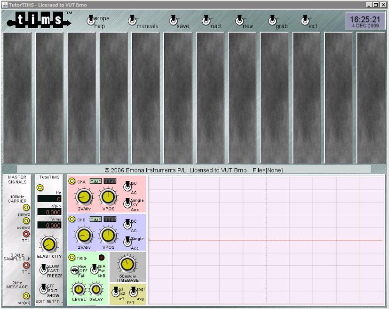
Task: Flip the scope/help toggle switch
Action: [91, 20]
